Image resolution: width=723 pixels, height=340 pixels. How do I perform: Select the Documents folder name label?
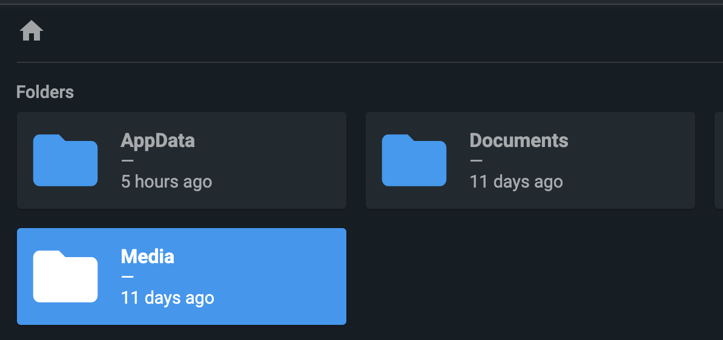click(519, 140)
